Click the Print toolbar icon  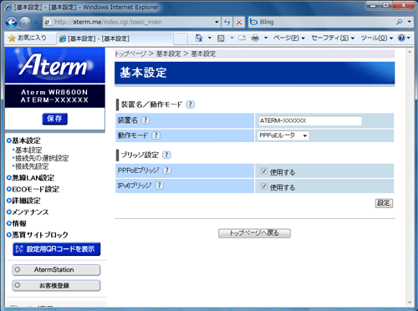255,38
